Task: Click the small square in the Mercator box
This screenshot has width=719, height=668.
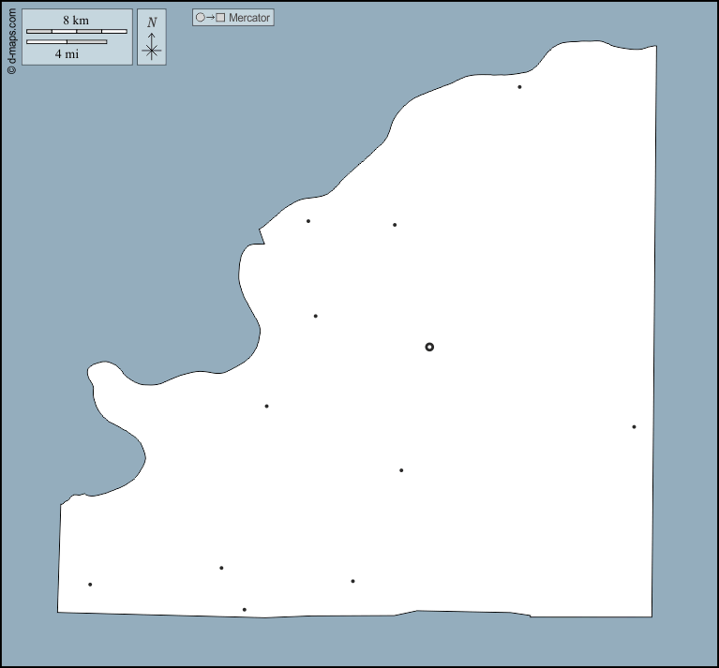Action: tap(220, 18)
